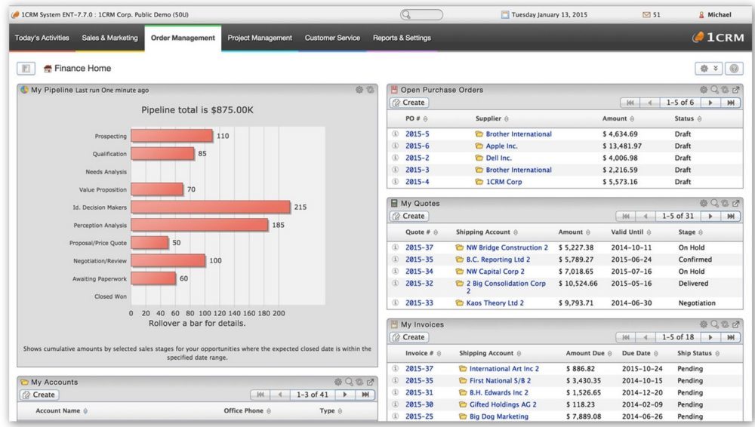Click the search magnifier in My Quotes panel
Viewport: 755px width, 427px height.
(714, 204)
